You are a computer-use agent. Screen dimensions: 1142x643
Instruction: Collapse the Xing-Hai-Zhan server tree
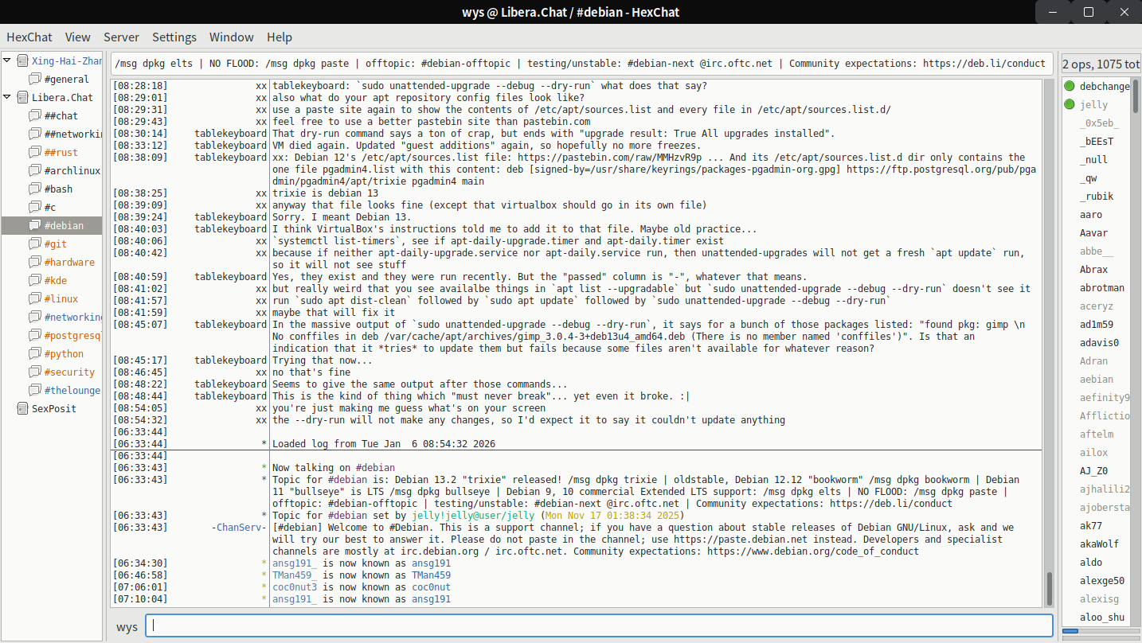click(x=7, y=61)
